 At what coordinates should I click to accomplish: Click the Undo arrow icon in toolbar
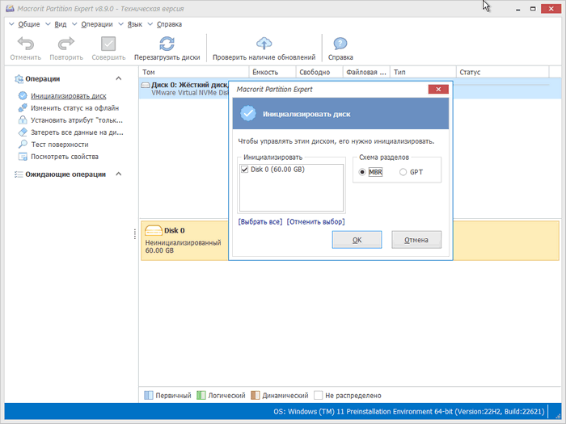pos(25,44)
